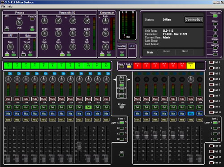224x167 pixels.
Task: Click the All view oval button
Action: [122, 107]
